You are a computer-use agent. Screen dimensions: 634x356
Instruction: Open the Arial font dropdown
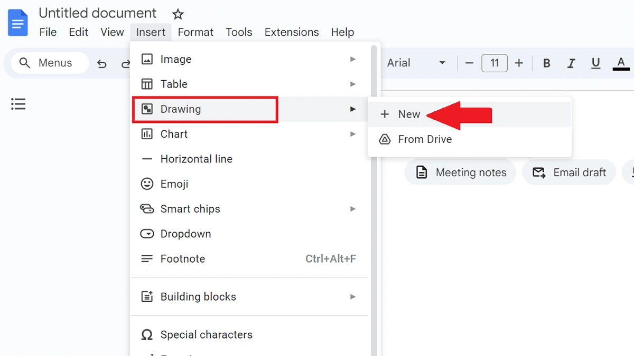pos(416,63)
